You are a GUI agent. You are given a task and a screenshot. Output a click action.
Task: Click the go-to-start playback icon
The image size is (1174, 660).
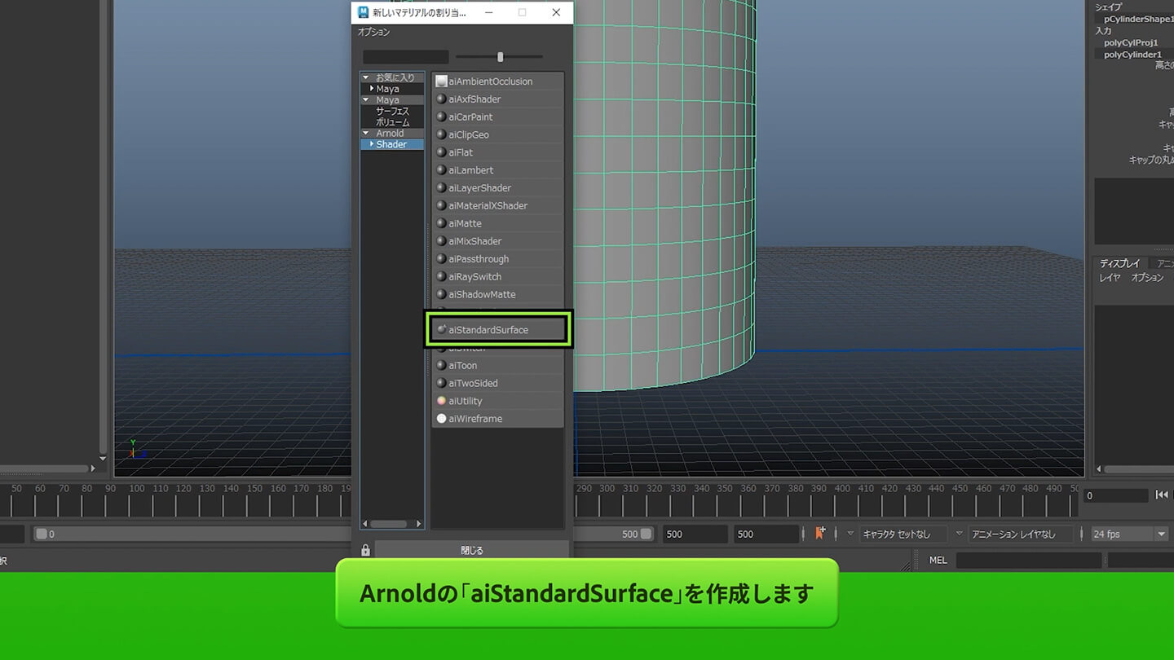[x=1162, y=495]
